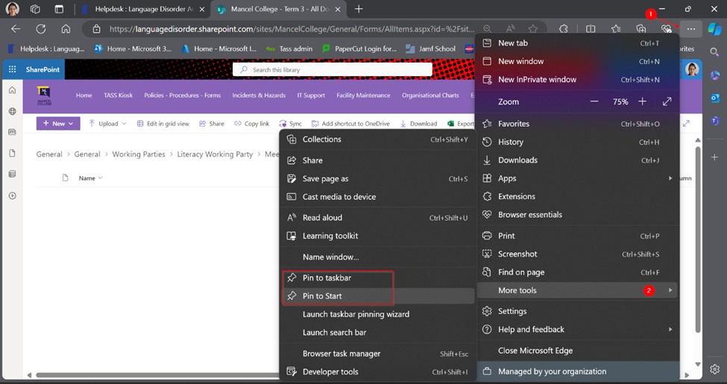Click the Search this library field
The height and width of the screenshot is (384, 727).
332,69
